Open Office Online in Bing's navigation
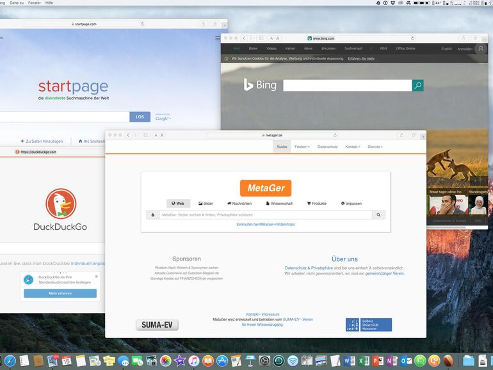493x370 pixels. (405, 49)
